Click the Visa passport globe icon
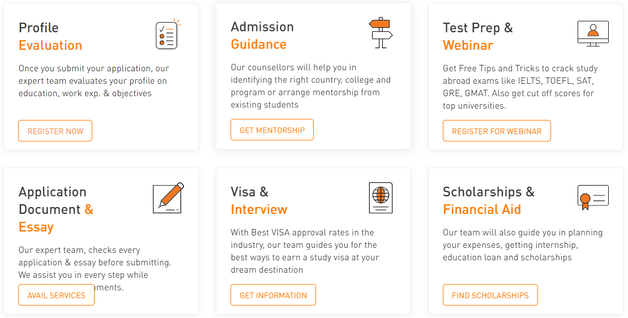This screenshot has width=628, height=318. [x=381, y=197]
